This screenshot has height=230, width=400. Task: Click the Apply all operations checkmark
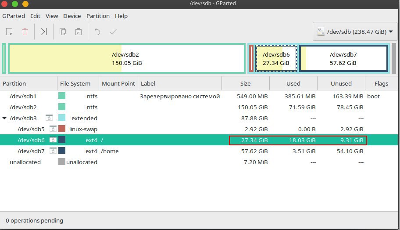[113, 32]
